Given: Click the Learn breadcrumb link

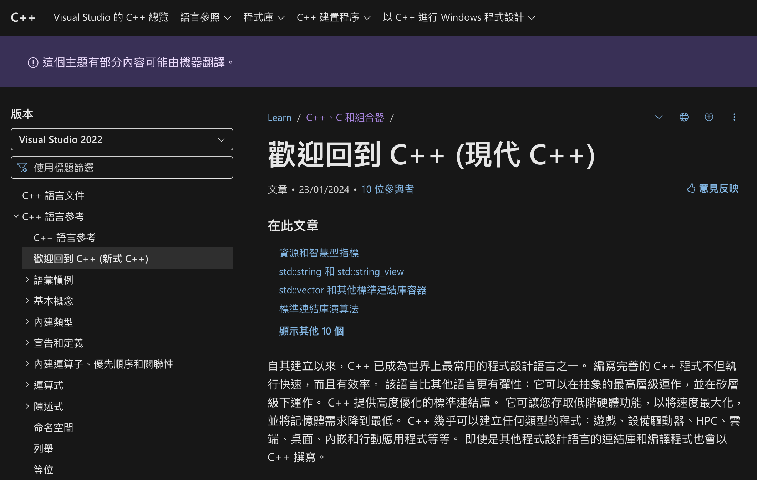Looking at the screenshot, I should [279, 117].
